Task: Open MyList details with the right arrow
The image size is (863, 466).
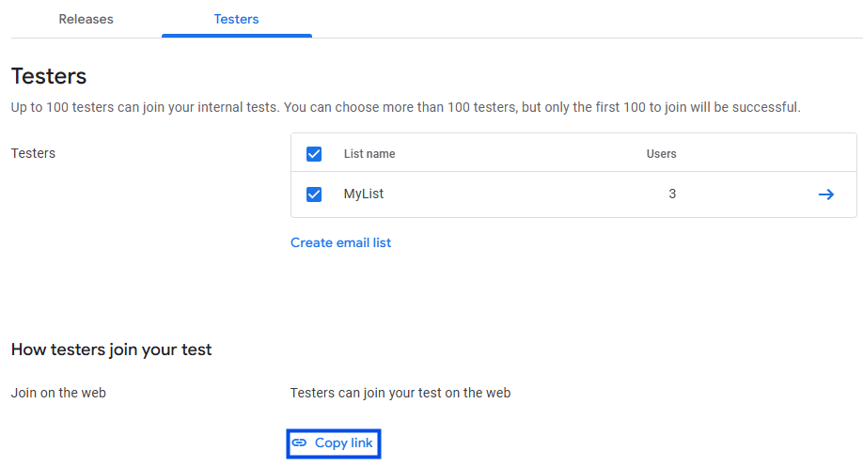Action: click(x=825, y=194)
